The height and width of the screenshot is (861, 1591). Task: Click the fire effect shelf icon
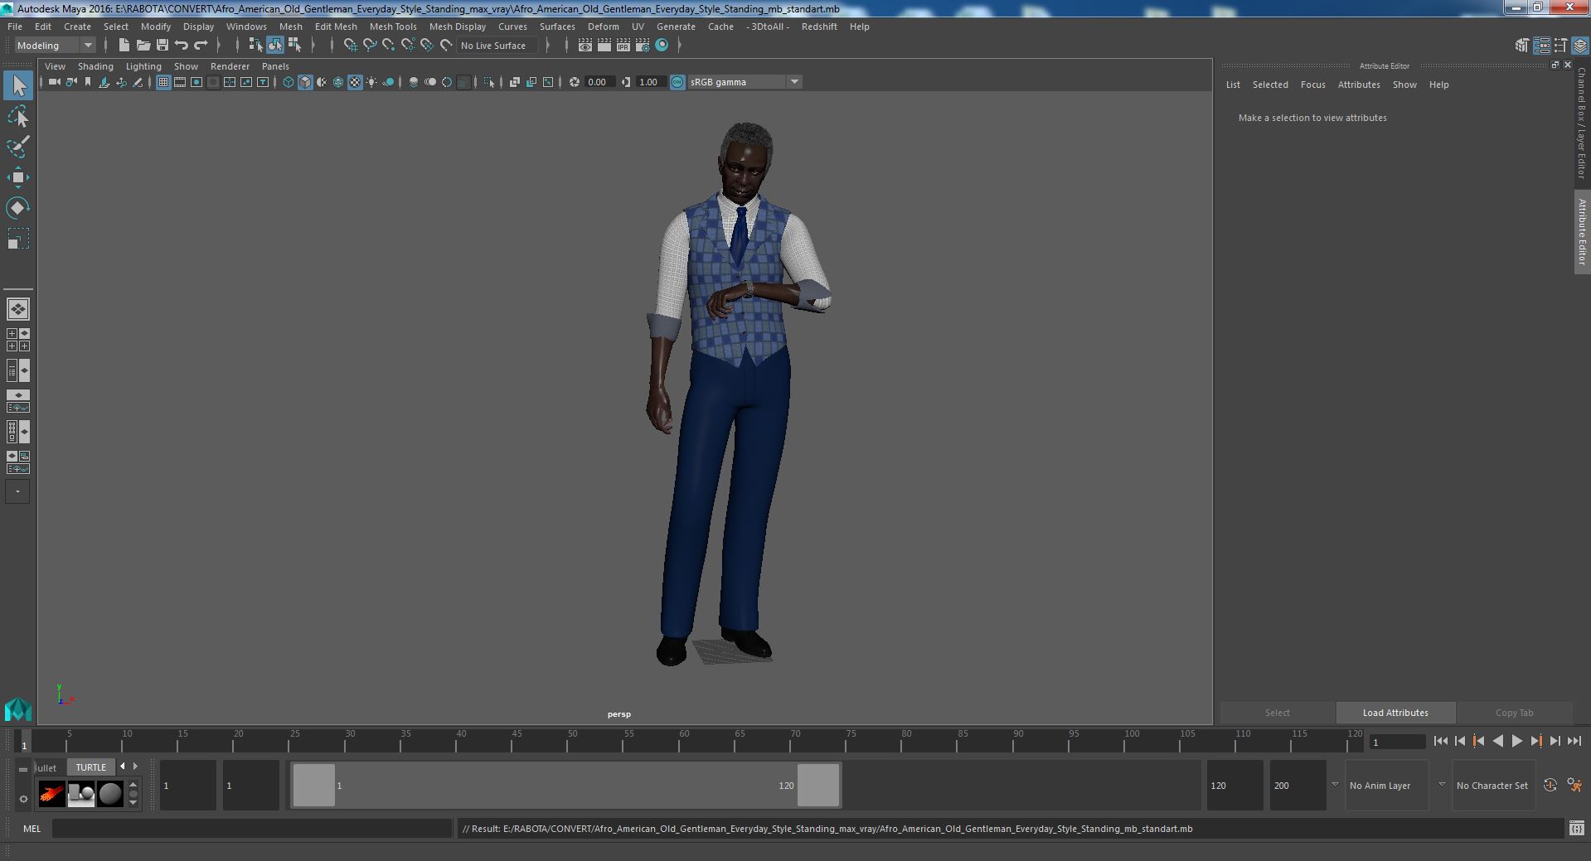tap(51, 794)
